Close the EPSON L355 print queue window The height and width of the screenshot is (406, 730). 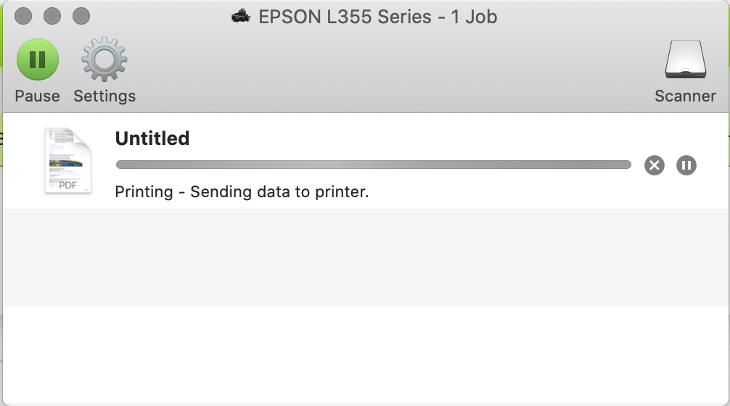point(22,16)
